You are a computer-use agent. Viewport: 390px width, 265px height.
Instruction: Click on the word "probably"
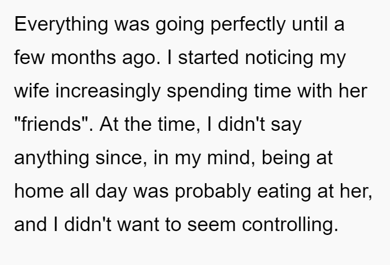coord(213,192)
